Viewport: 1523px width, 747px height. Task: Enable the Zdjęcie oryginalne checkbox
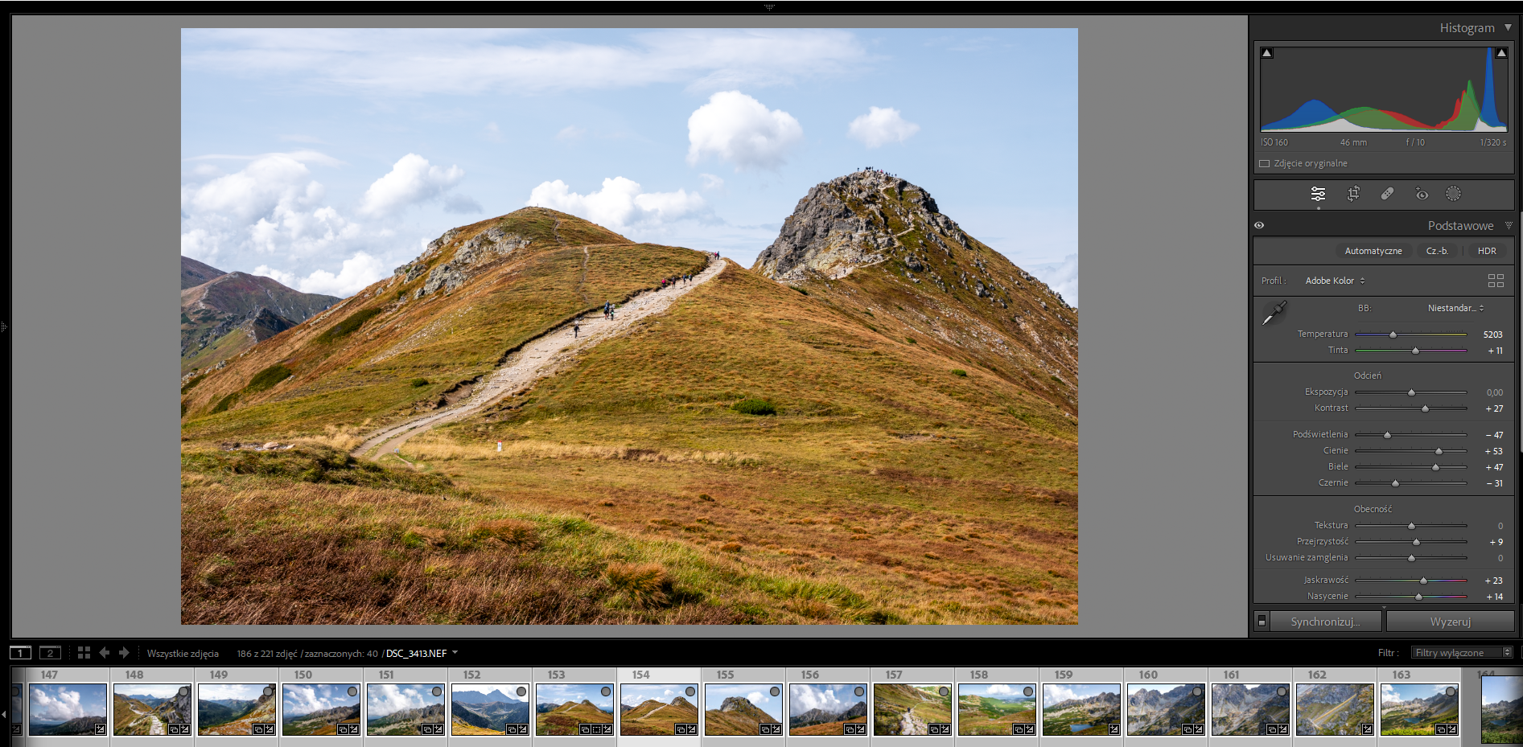point(1264,164)
